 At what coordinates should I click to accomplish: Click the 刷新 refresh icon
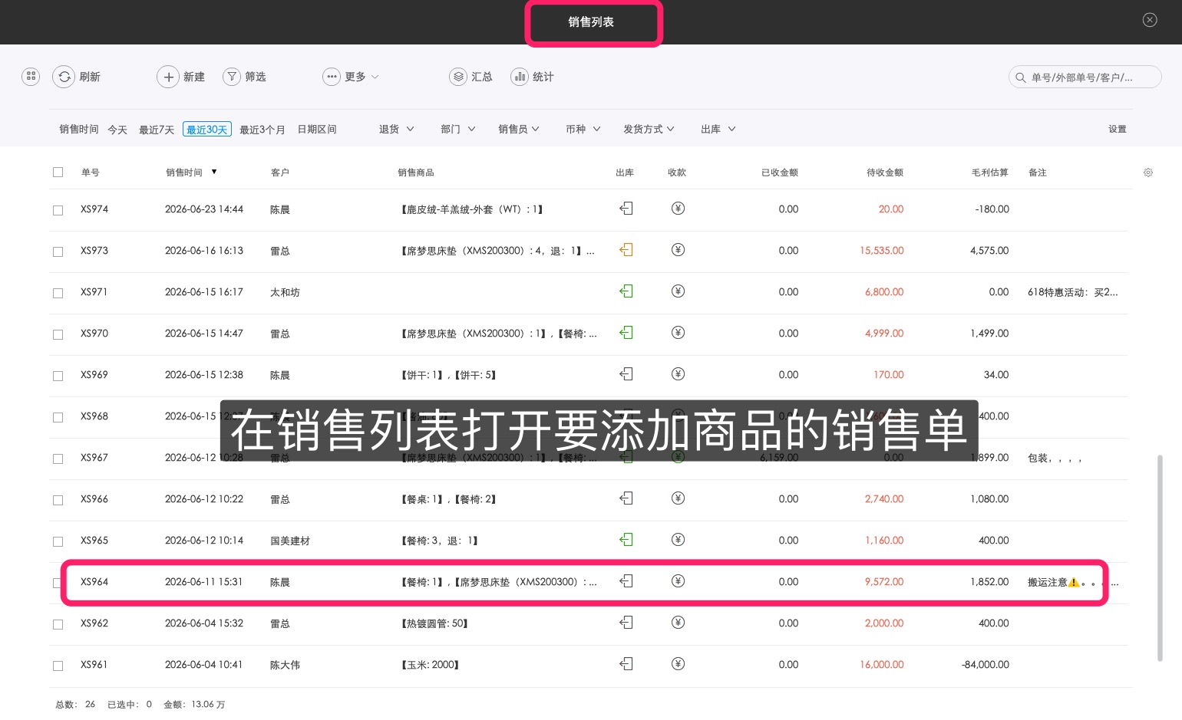64,77
